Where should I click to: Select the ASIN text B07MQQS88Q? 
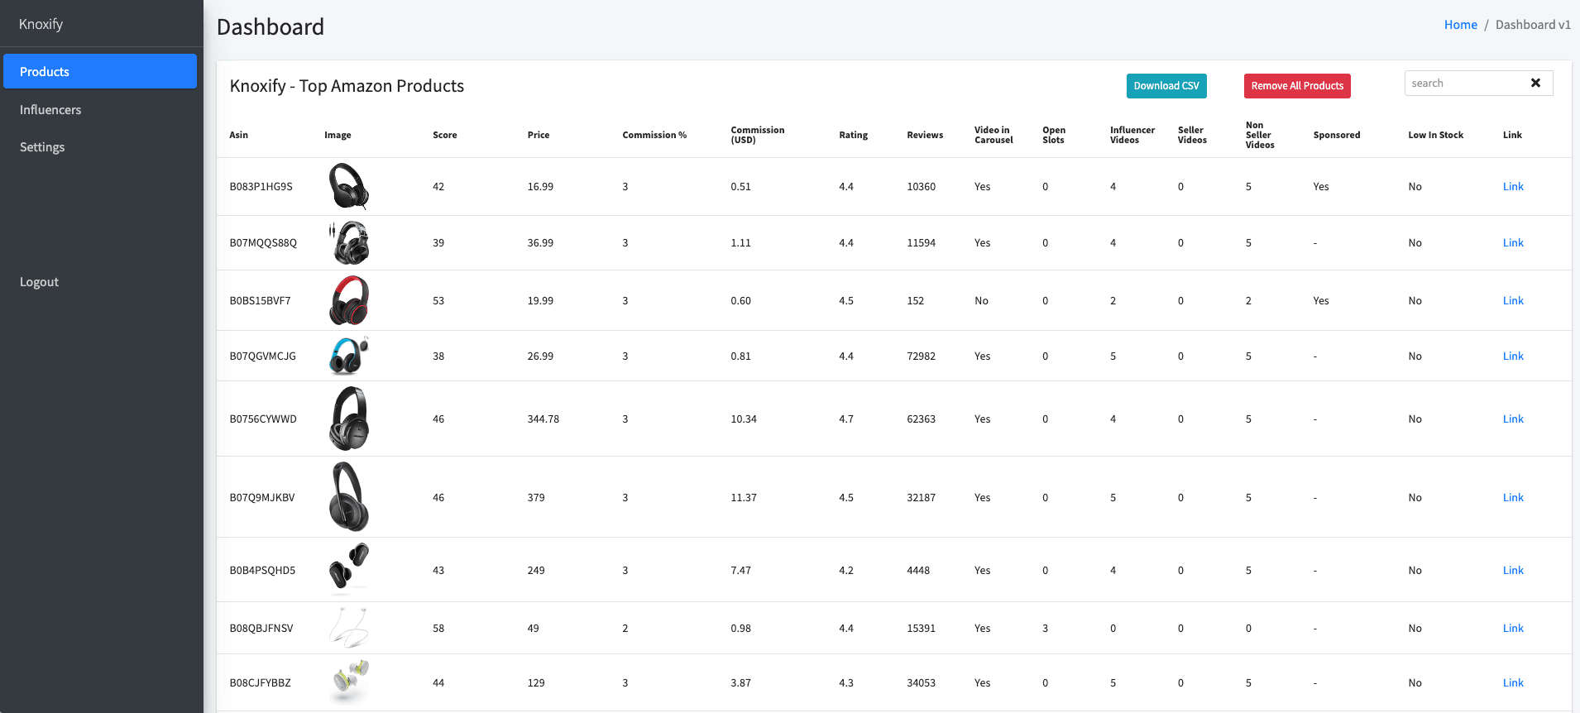click(x=263, y=242)
